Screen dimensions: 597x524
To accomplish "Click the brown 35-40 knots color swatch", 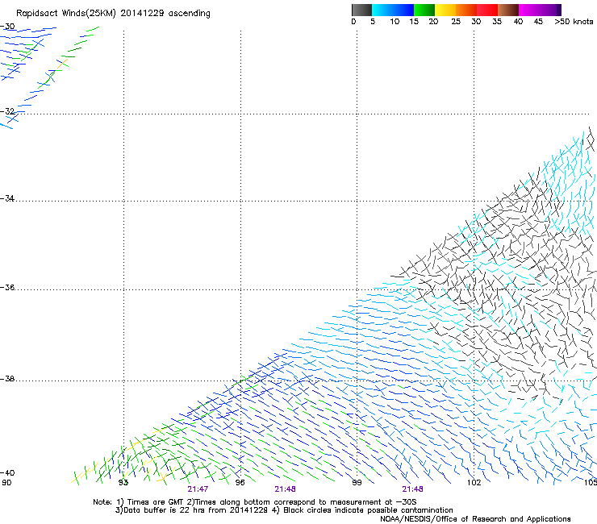I will [508, 10].
